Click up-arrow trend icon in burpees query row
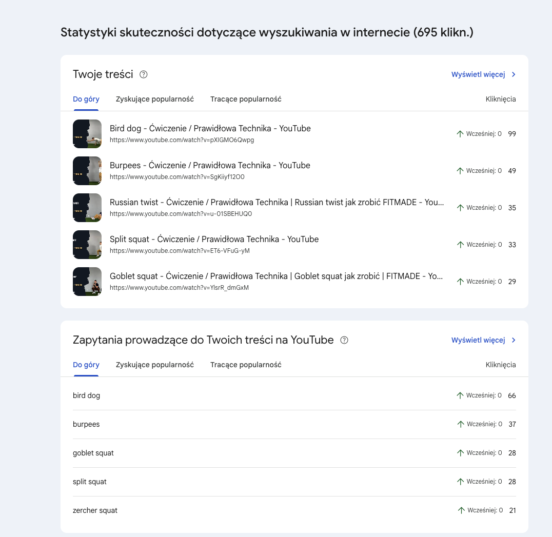 [x=461, y=424]
